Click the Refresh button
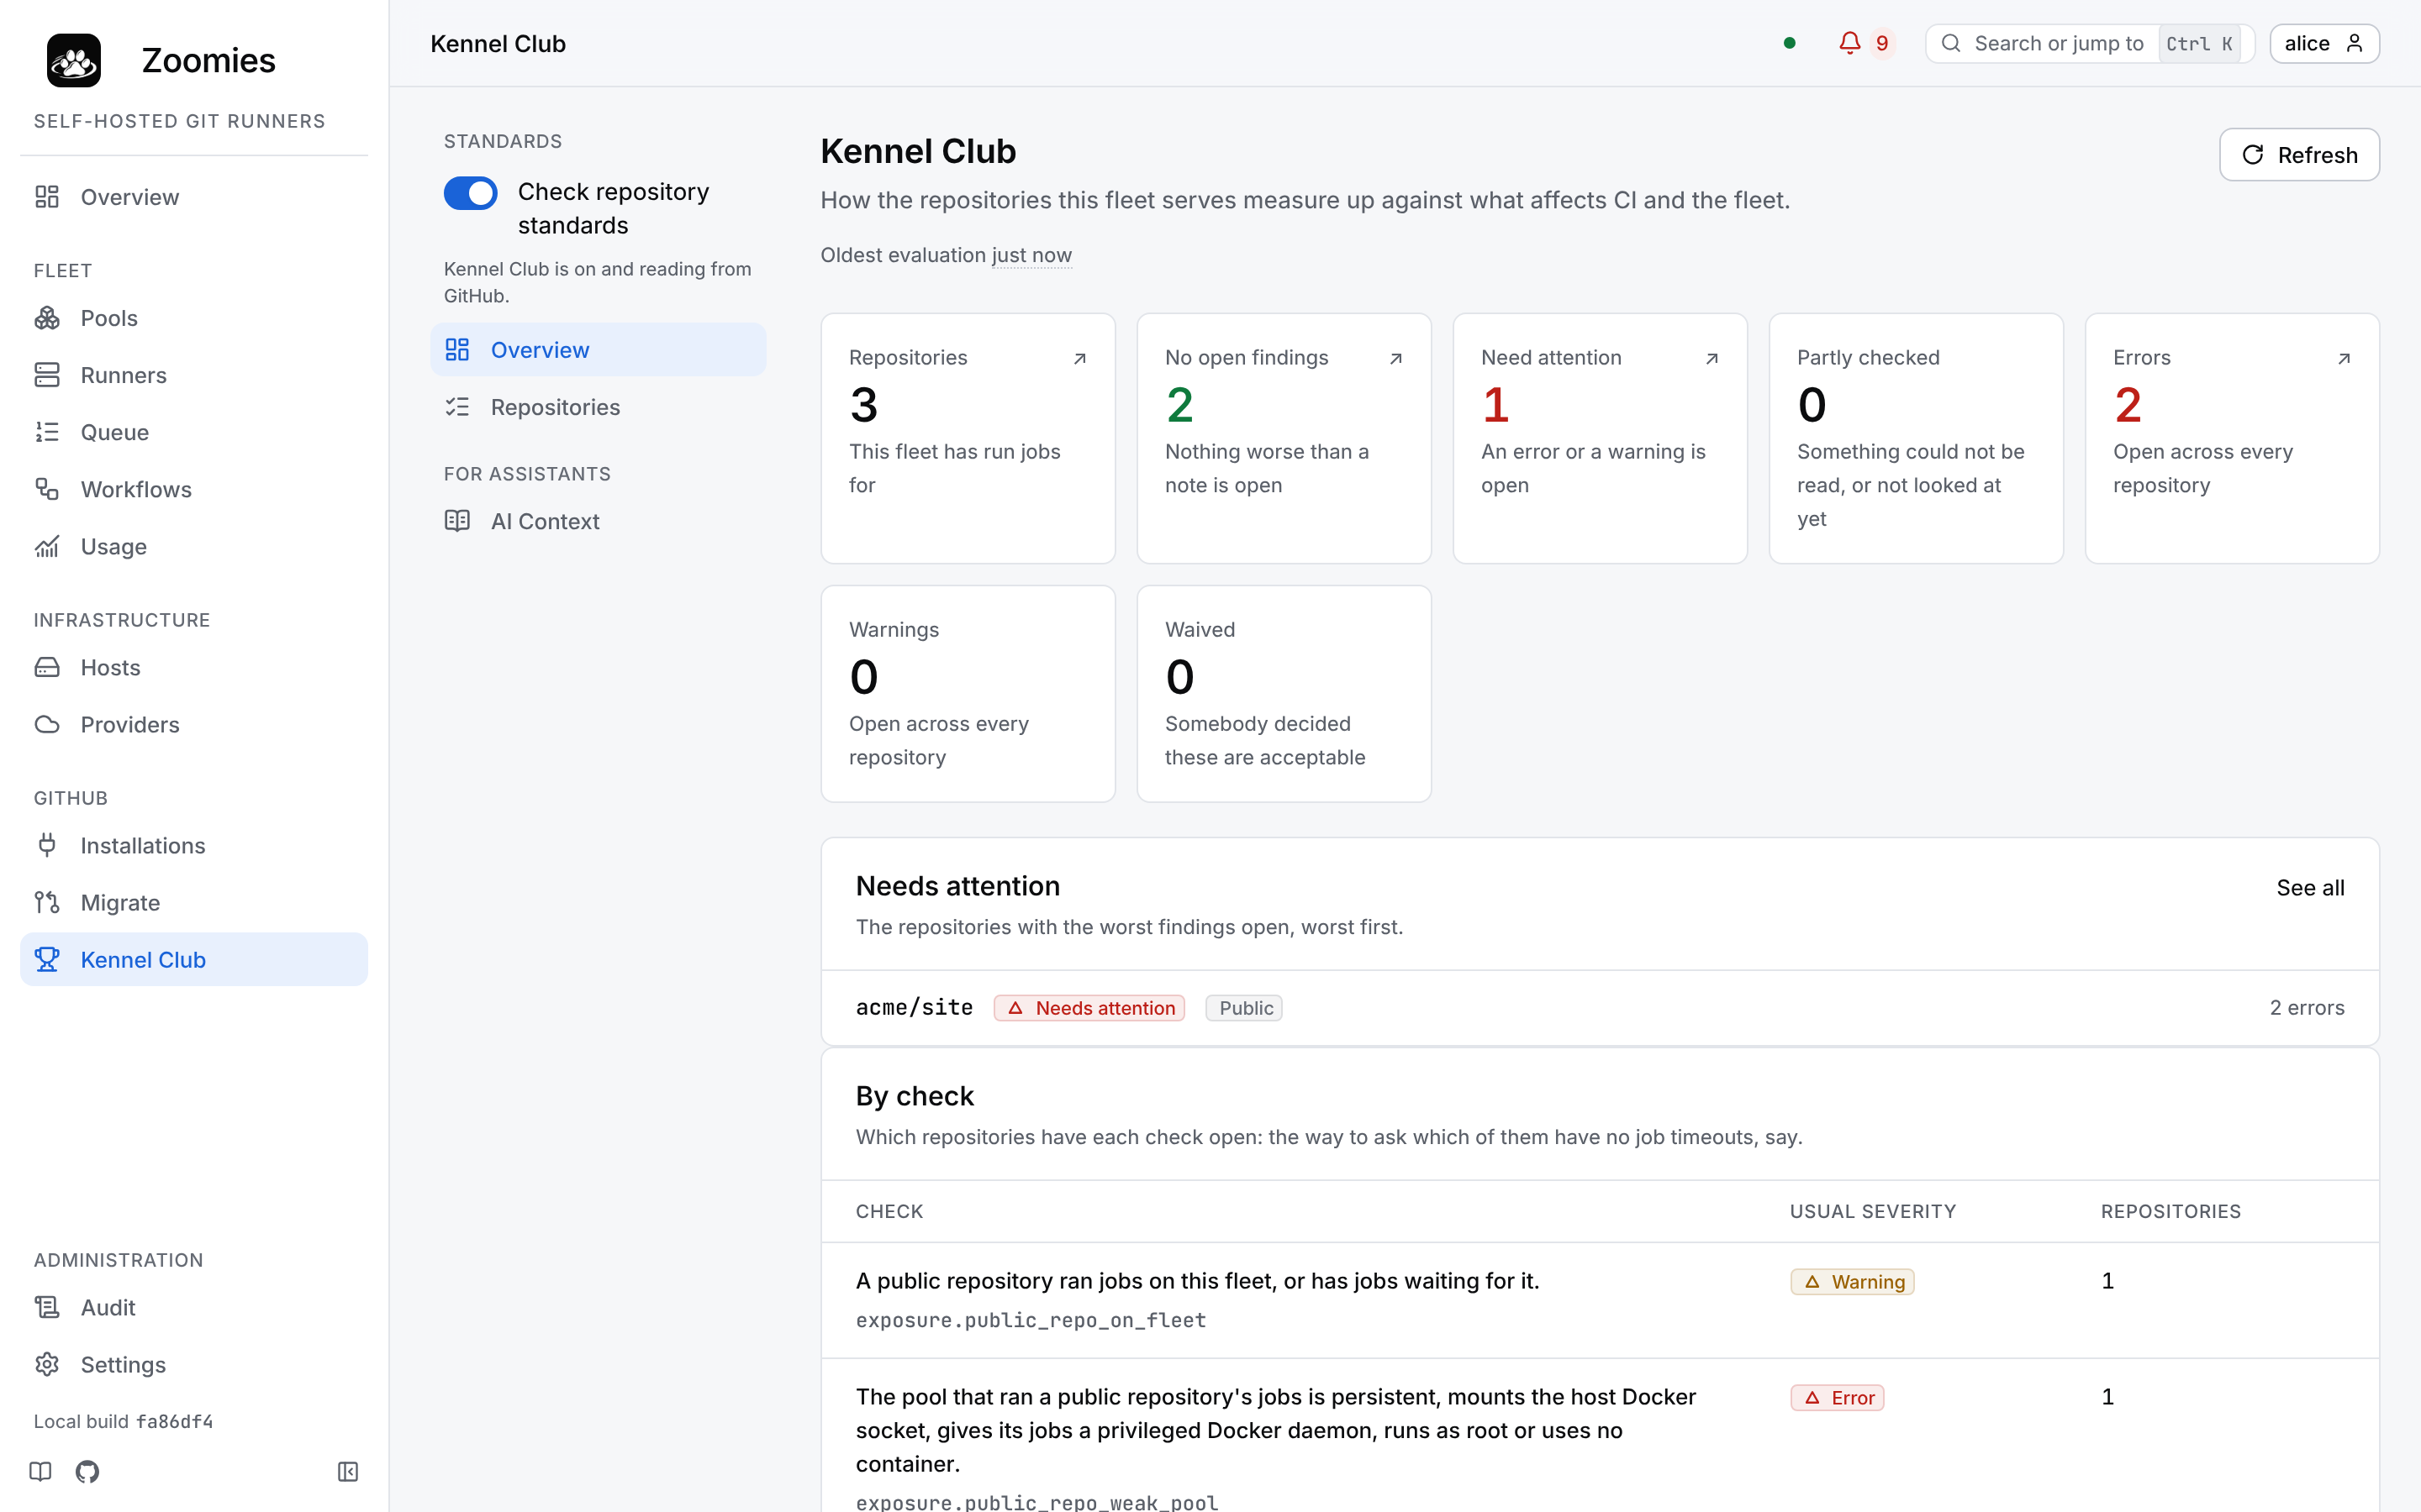 point(2299,154)
